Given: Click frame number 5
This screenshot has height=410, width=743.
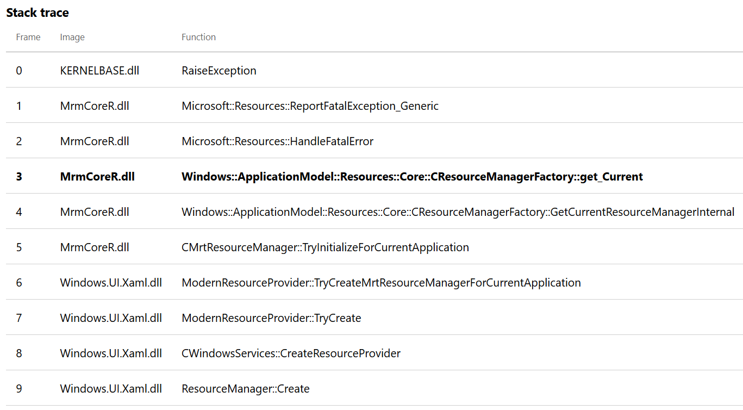Looking at the screenshot, I should click(19, 247).
